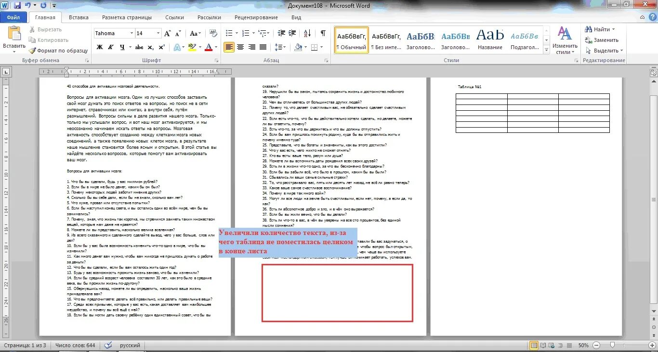
Task: Switch to the Рецензирование tab
Action: click(256, 17)
